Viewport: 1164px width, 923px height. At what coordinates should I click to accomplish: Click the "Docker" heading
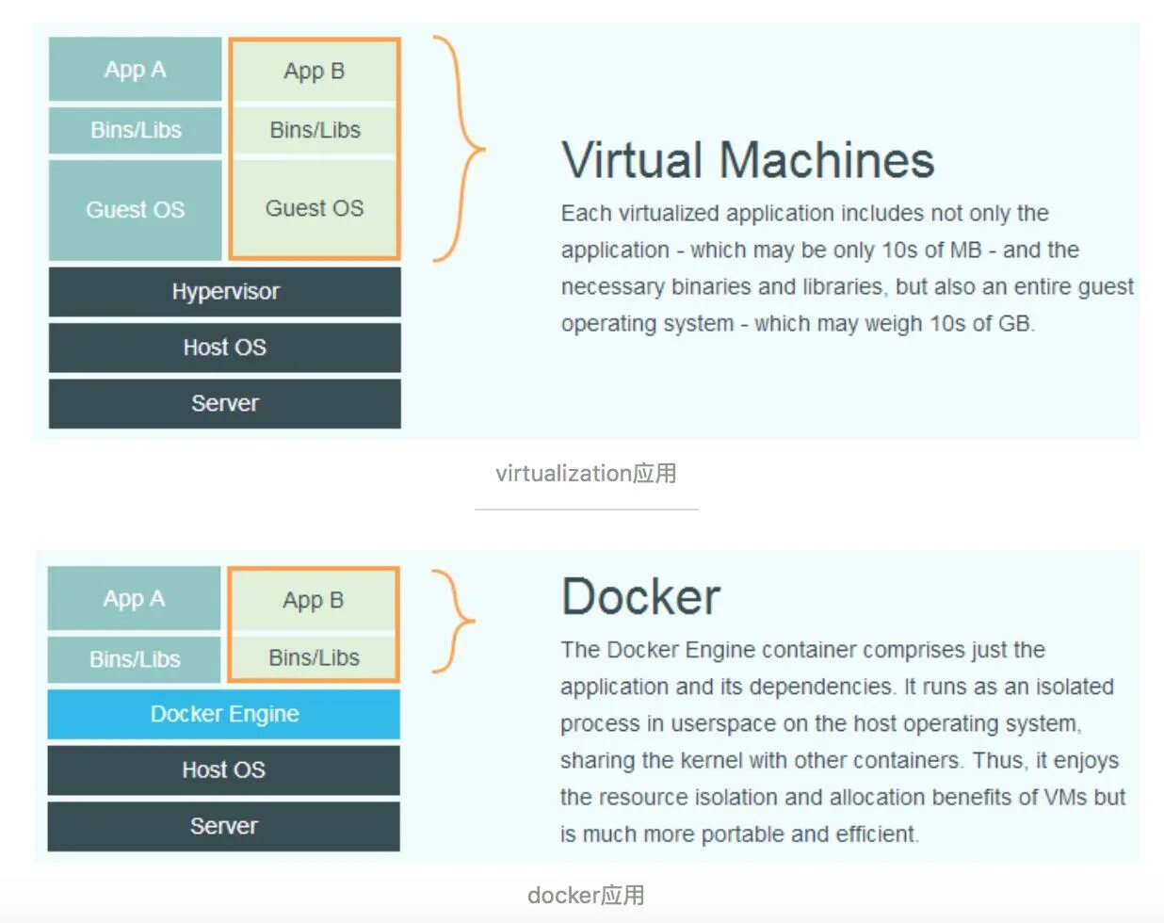click(x=640, y=596)
